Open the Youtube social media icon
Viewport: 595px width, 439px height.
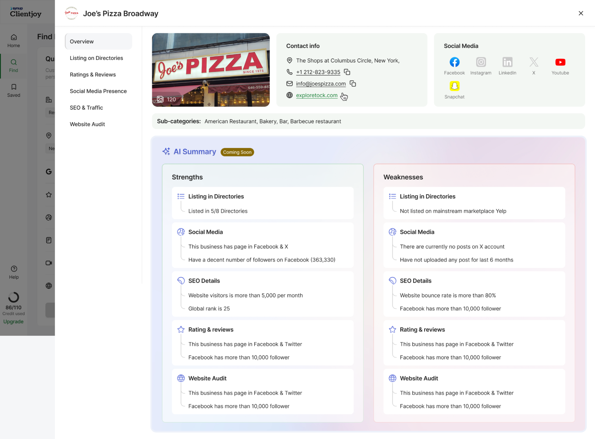point(560,62)
